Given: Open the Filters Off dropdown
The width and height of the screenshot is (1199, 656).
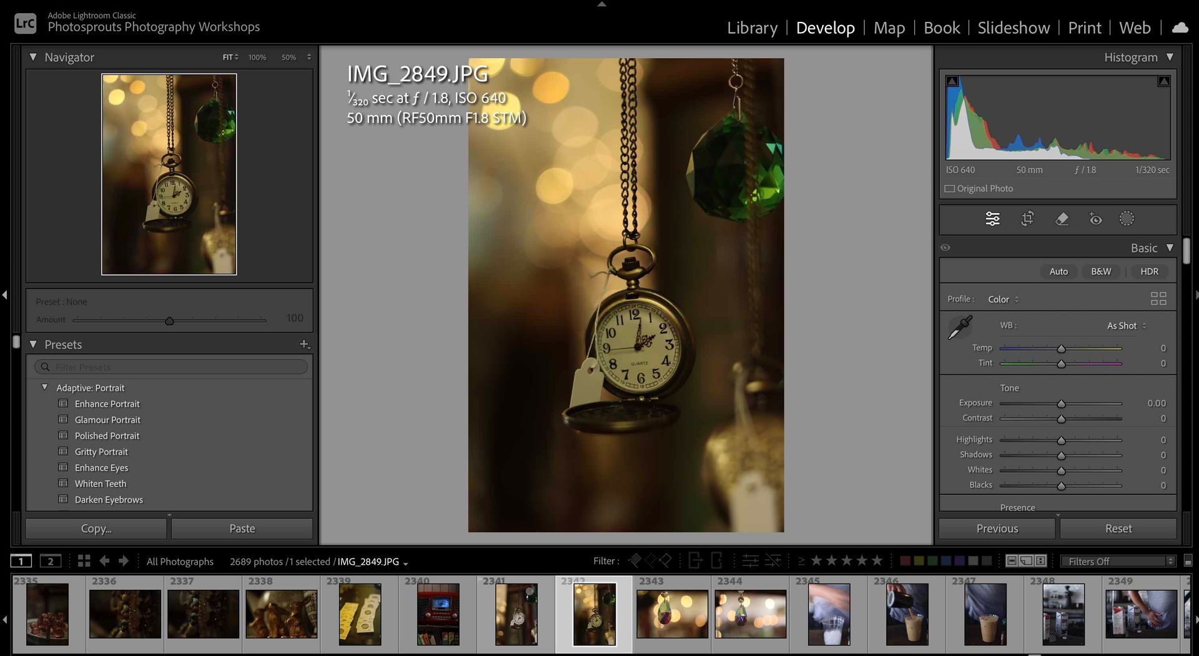Looking at the screenshot, I should pyautogui.click(x=1118, y=561).
